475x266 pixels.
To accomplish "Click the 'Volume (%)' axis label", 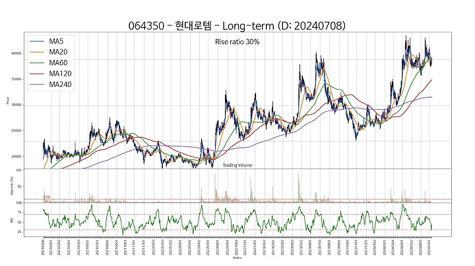I will point(12,186).
